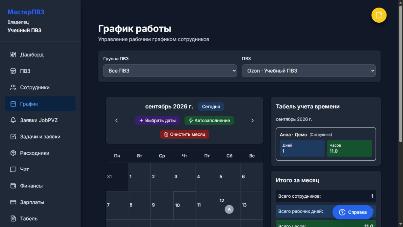Click the Учебный ПВЗ sidebar title

point(25,31)
